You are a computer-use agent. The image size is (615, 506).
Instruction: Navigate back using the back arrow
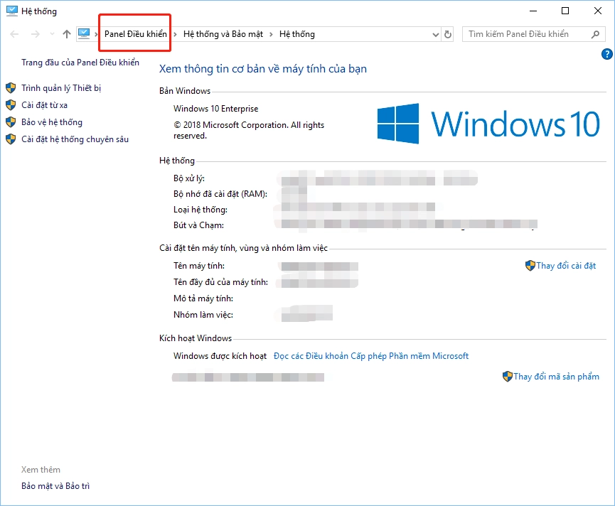click(x=13, y=33)
